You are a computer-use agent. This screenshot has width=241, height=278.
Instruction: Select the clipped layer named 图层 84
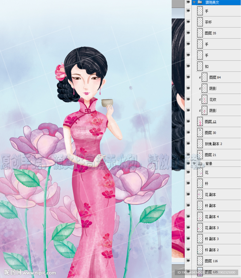pyautogui.click(x=215, y=77)
